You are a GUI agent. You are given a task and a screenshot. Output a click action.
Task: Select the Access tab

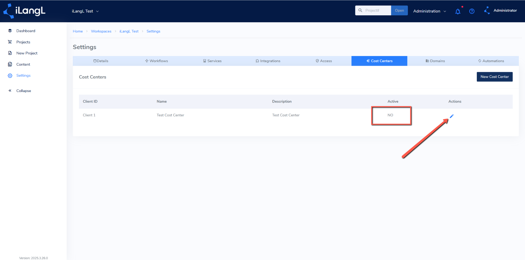pos(324,61)
